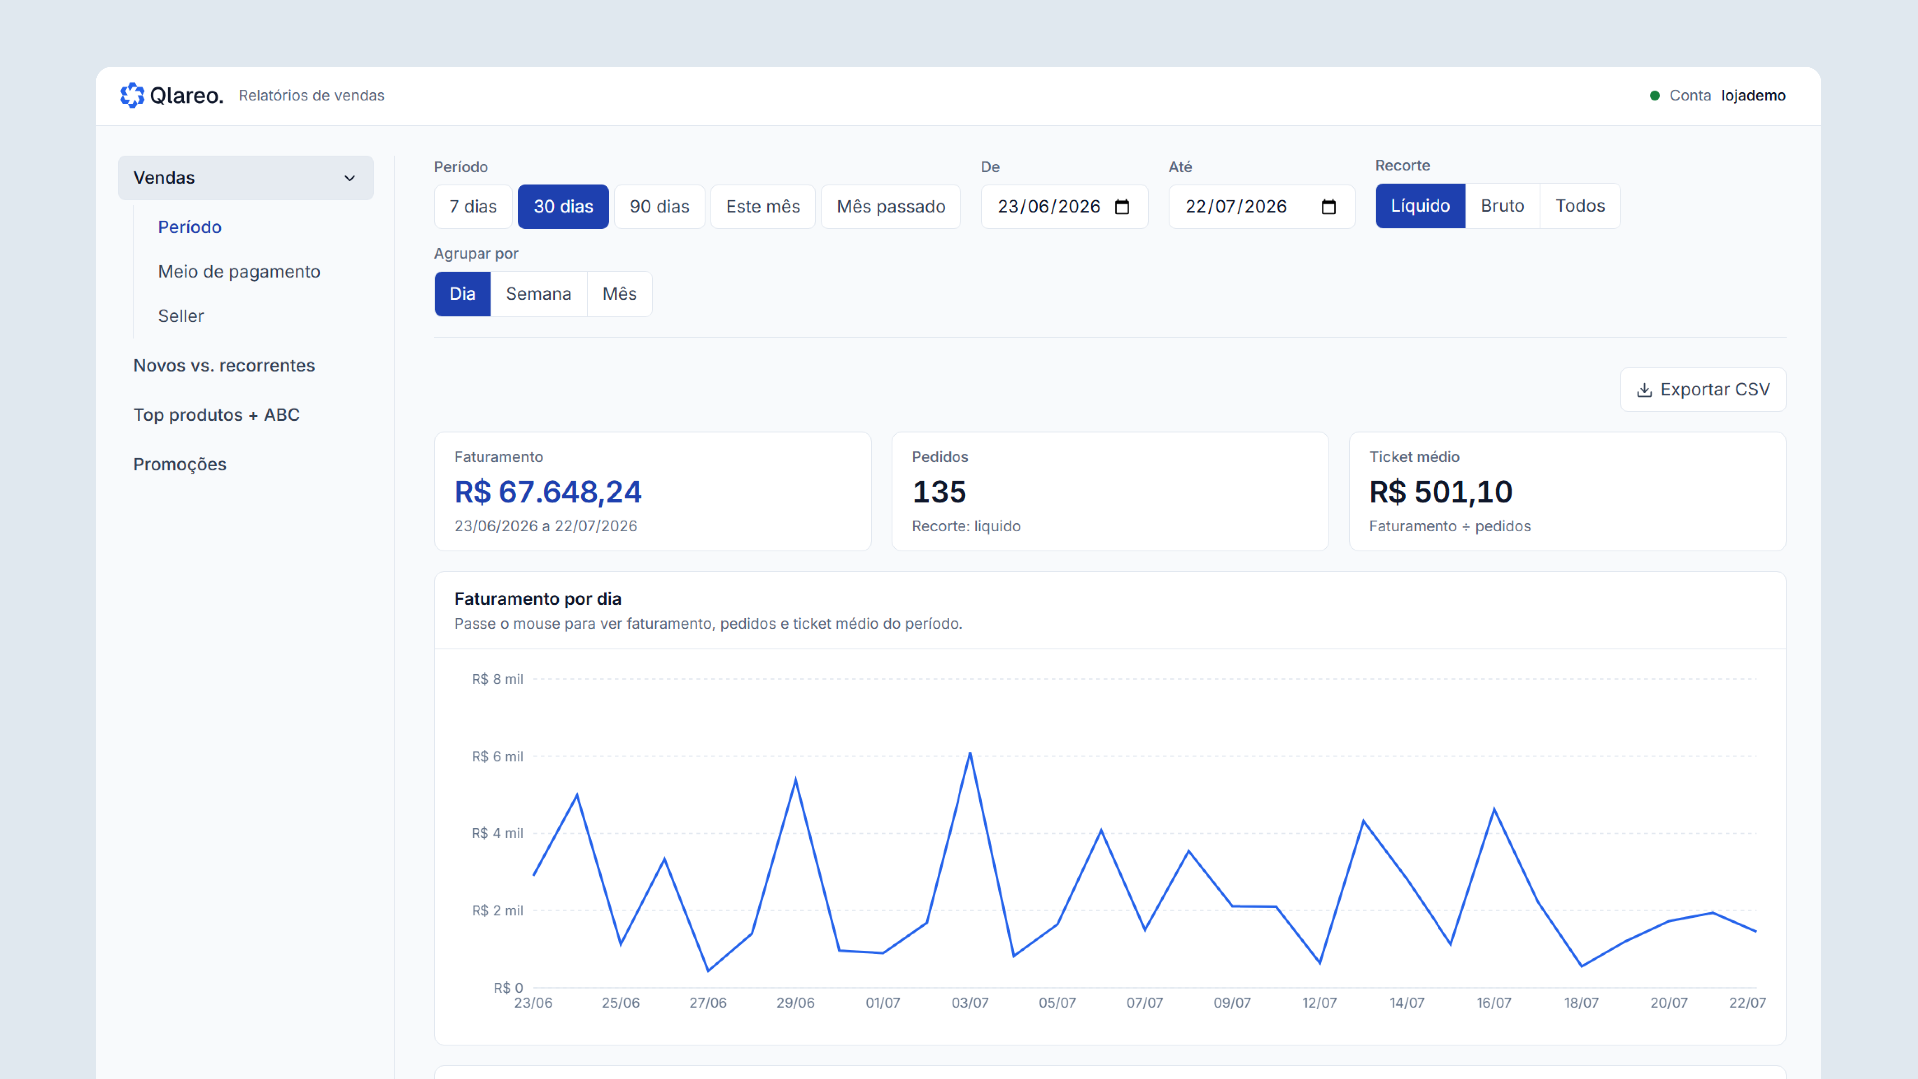Select the 30 dias period

pyautogui.click(x=563, y=207)
